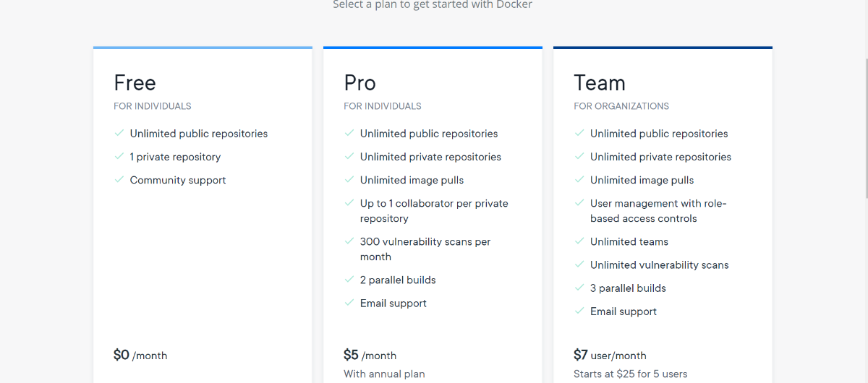
Task: Click 'For Individuals' label under Free
Action: [x=153, y=106]
